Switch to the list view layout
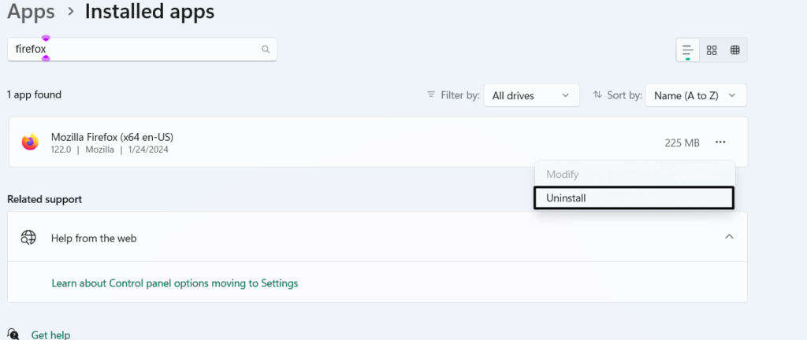 (x=688, y=50)
